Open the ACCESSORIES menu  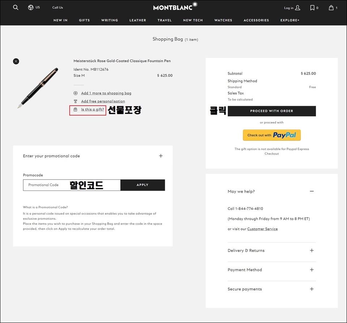click(256, 20)
